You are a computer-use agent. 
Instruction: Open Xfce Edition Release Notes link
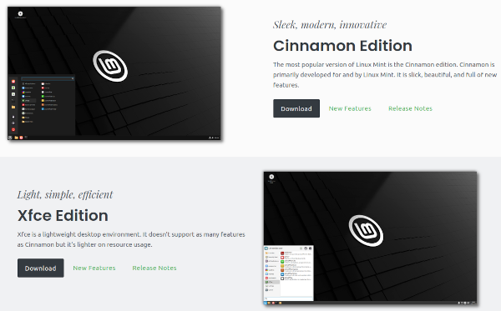[x=154, y=268]
